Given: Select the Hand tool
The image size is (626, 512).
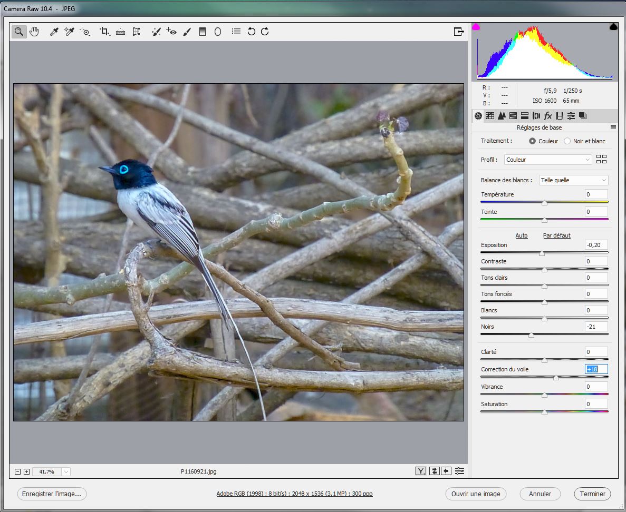Looking at the screenshot, I should click(34, 32).
